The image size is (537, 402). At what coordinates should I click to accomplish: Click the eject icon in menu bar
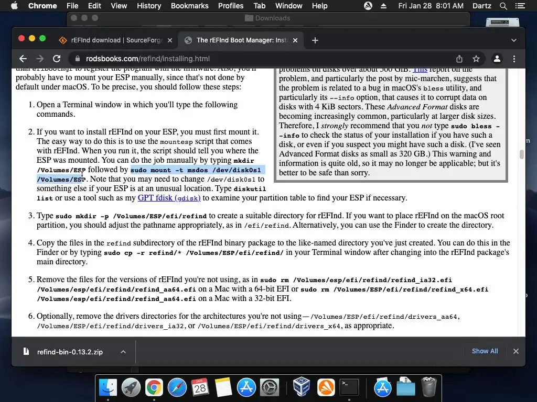[383, 6]
